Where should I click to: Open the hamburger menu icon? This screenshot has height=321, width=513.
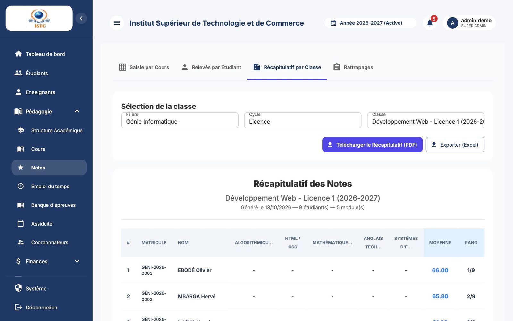point(117,23)
